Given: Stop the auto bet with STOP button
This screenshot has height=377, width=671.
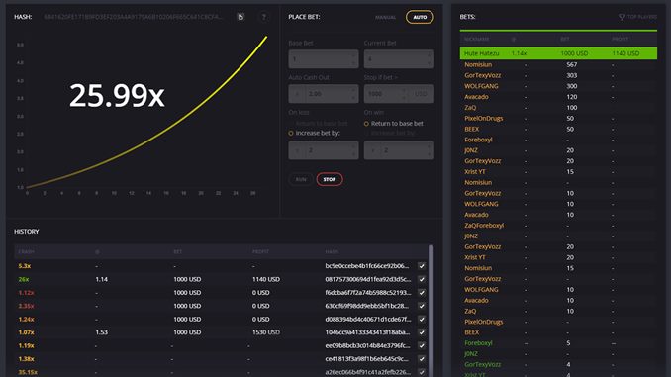Looking at the screenshot, I should point(330,179).
